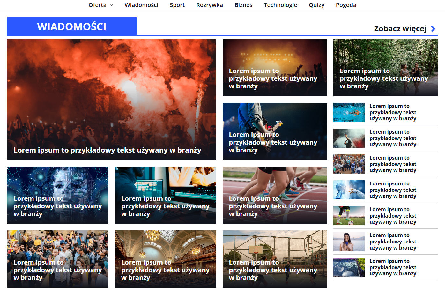
Task: Open the Wiadomości menu item
Action: click(x=141, y=5)
